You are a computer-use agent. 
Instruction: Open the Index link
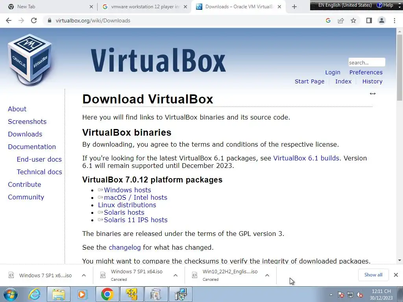(343, 81)
